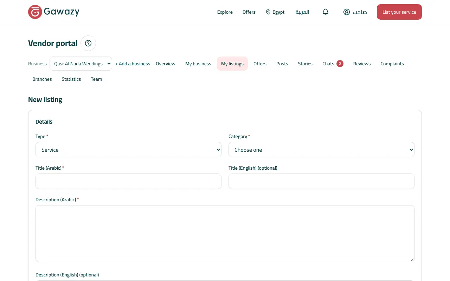450x281 pixels.
Task: Select the My listings tab
Action: click(x=232, y=64)
